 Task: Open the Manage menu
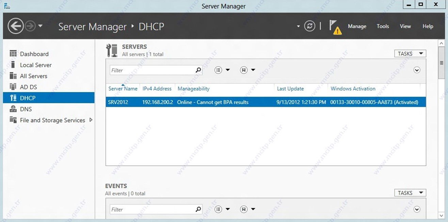pyautogui.click(x=357, y=26)
